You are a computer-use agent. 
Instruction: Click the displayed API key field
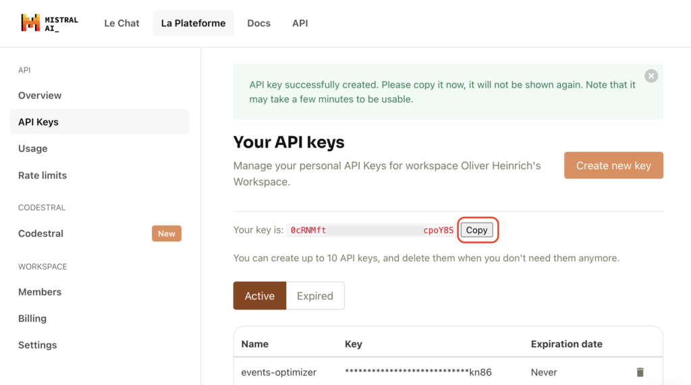(372, 230)
